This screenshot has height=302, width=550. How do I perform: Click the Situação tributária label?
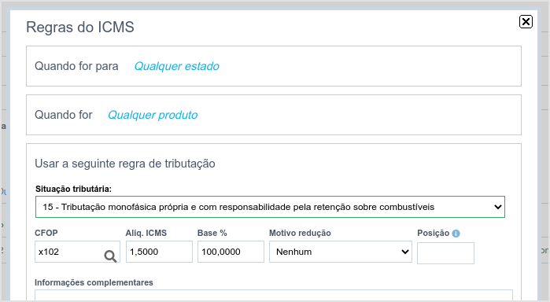coord(73,189)
